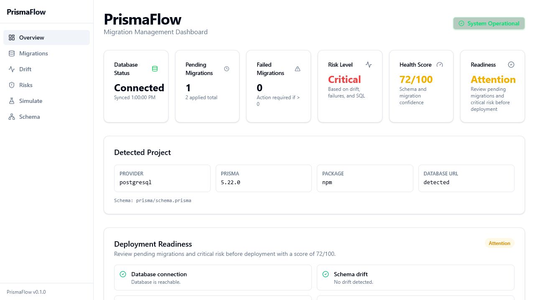Click 'Migration Management Dashboard' subtitle
535x300 pixels.
155,32
